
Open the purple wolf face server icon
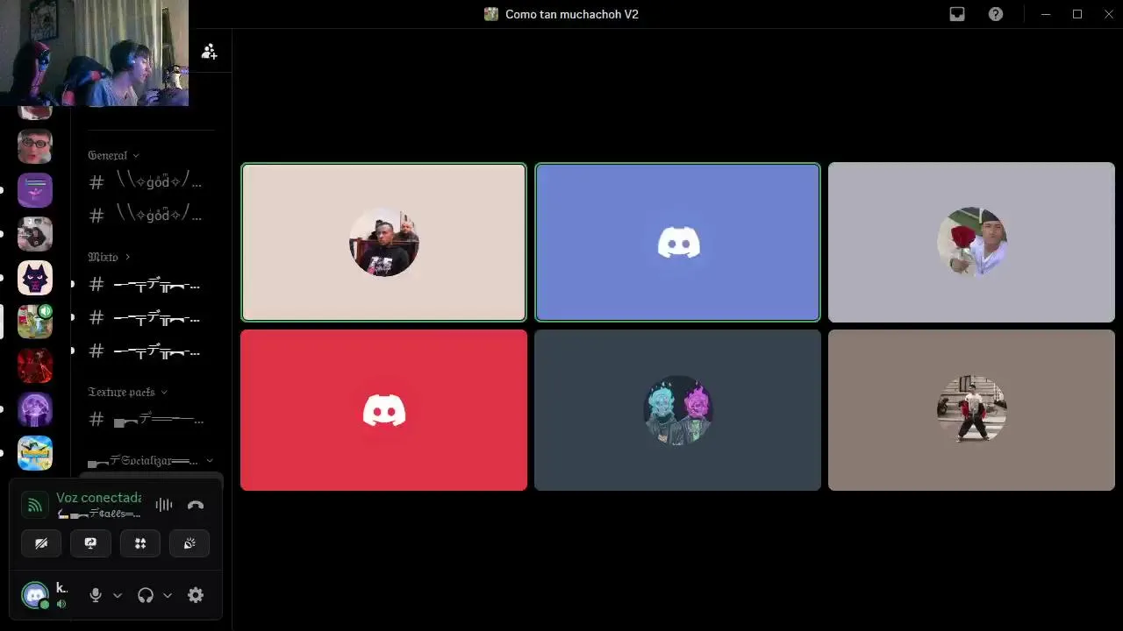pyautogui.click(x=35, y=278)
